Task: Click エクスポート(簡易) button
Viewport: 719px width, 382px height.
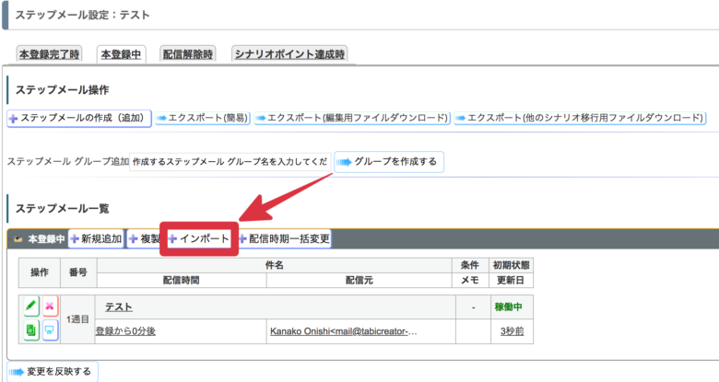Action: [203, 118]
